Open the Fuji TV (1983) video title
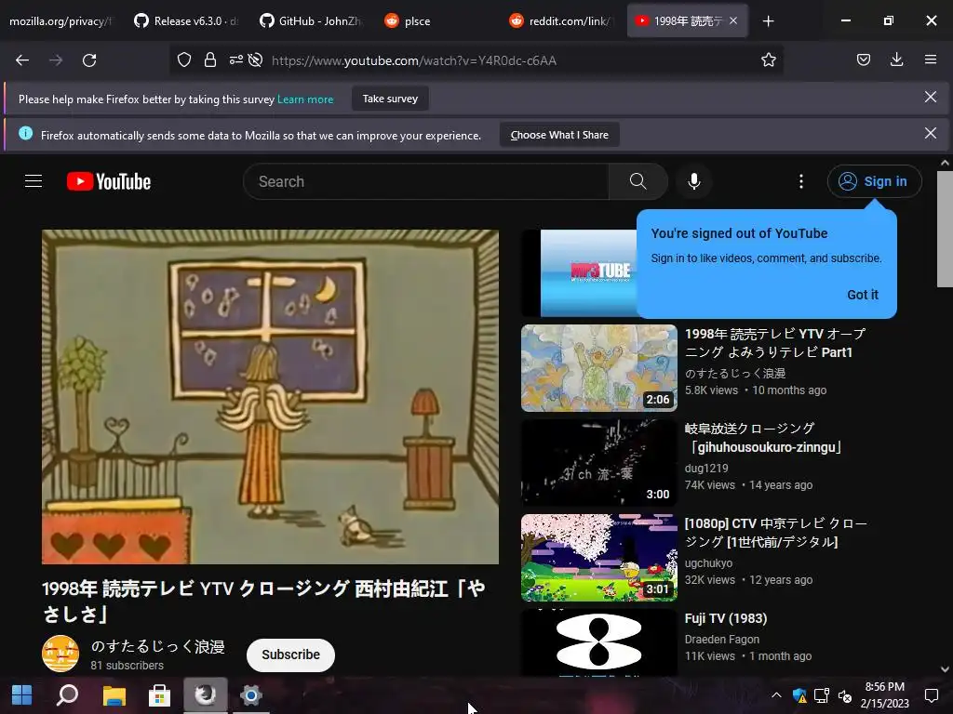The width and height of the screenshot is (953, 714). (x=726, y=618)
